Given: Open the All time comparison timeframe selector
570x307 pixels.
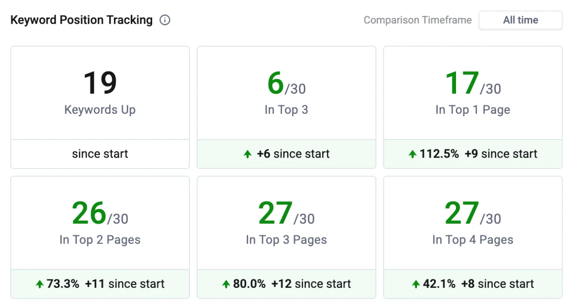Looking at the screenshot, I should coord(520,20).
